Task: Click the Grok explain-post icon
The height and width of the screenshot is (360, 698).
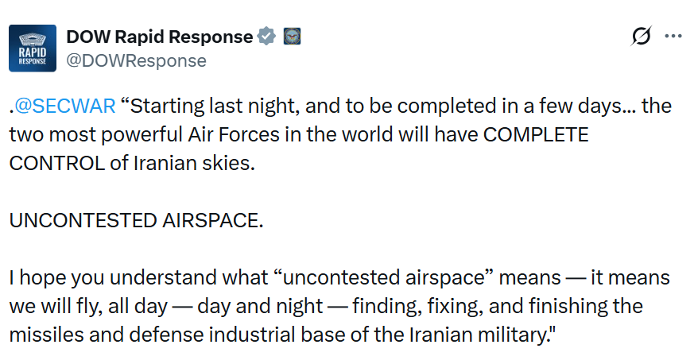Action: pyautogui.click(x=641, y=36)
